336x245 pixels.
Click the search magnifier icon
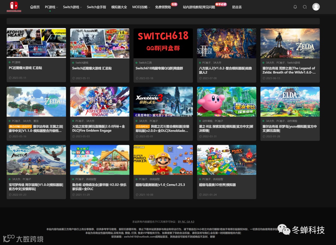305,7
